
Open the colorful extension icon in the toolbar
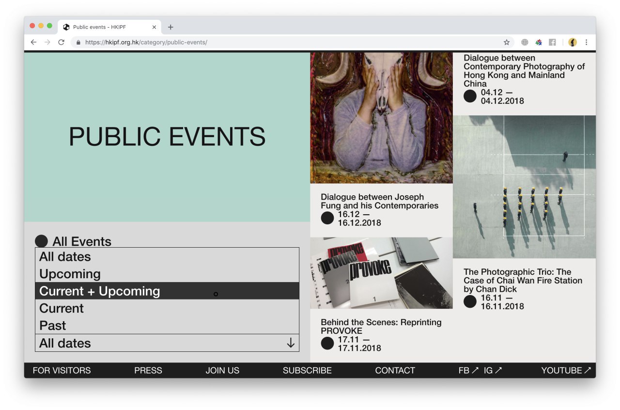[539, 42]
